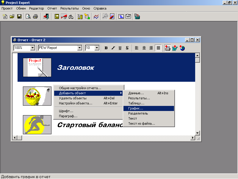Align text right in report
Screen dimensions: 238x179
(151, 48)
